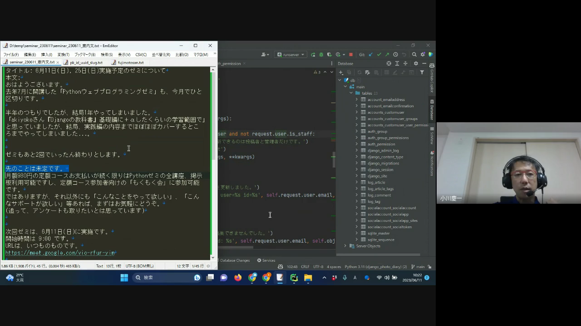The image size is (581, 326).
Task: Expand the auth_group table node
Action: pos(357,131)
